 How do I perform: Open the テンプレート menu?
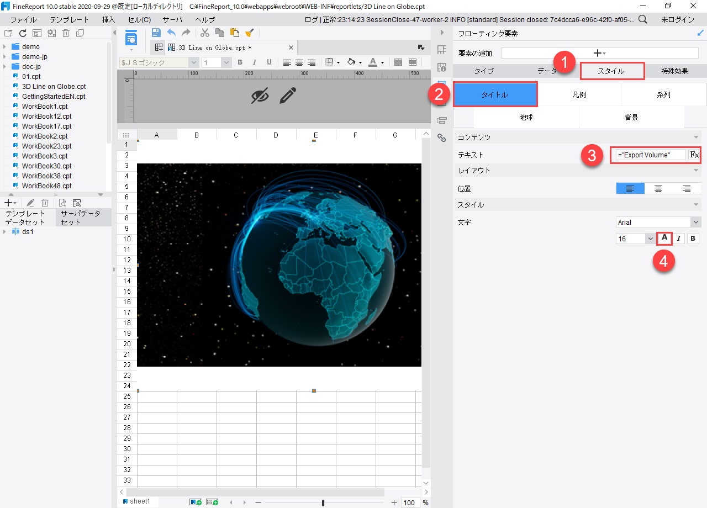pos(69,19)
